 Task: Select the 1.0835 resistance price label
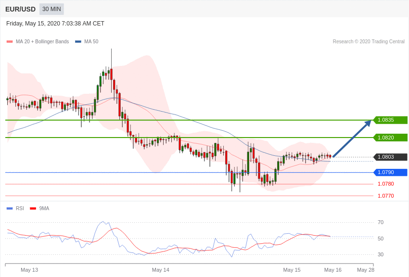(x=391, y=120)
